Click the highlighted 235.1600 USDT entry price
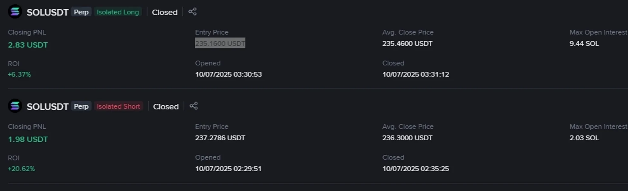The image size is (628, 191). point(220,43)
